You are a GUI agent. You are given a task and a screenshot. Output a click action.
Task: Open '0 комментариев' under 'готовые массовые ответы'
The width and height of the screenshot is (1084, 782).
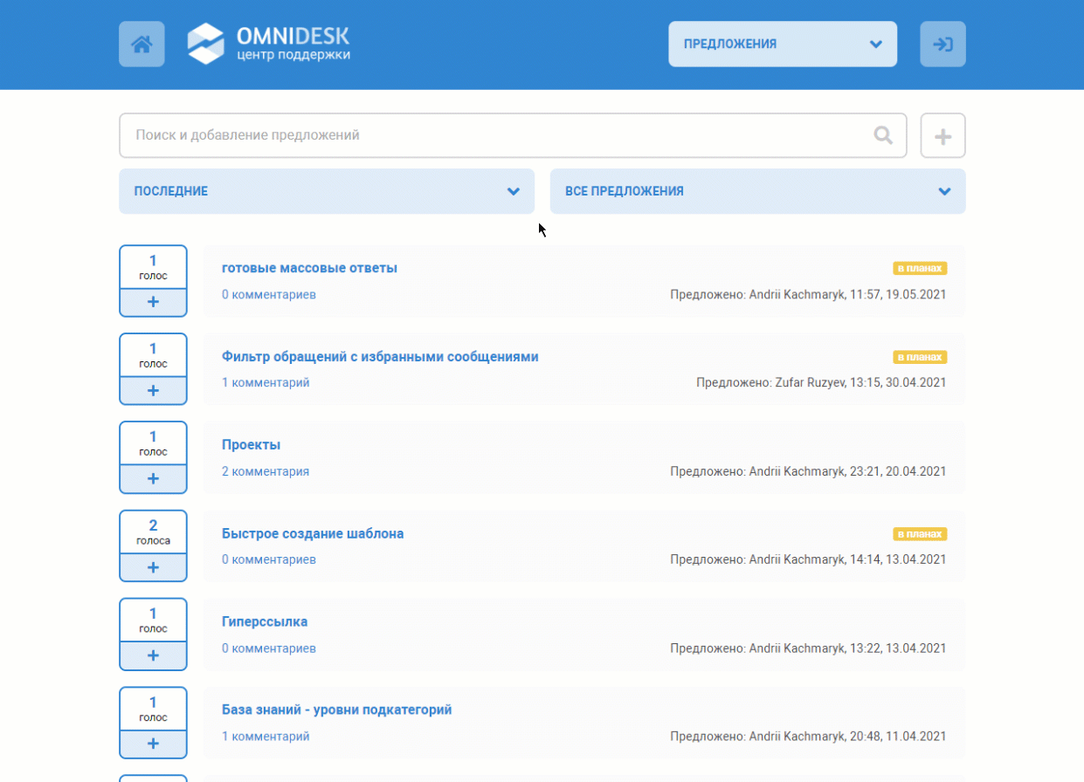click(269, 294)
